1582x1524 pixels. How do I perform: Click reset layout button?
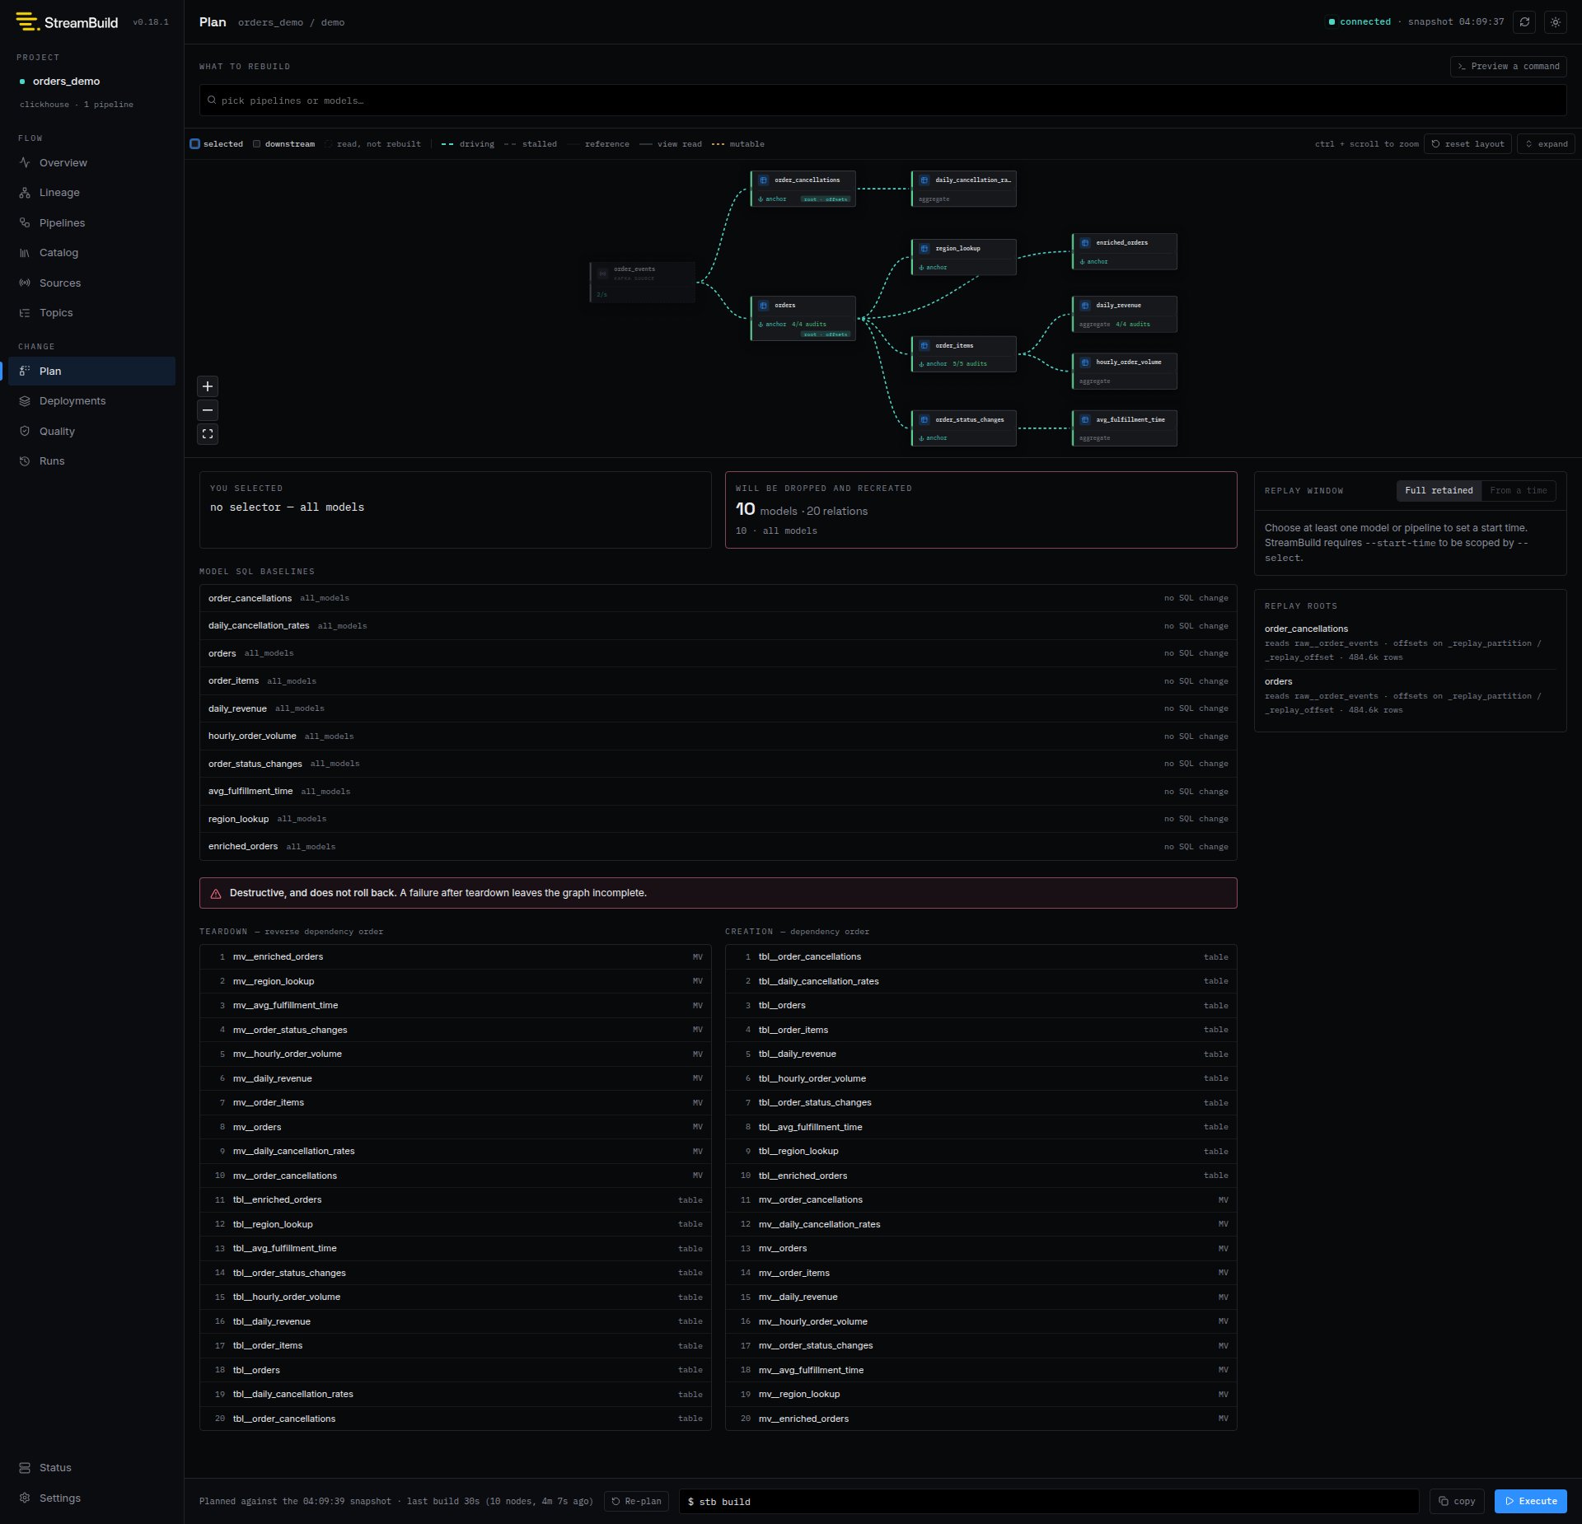[x=1467, y=144]
